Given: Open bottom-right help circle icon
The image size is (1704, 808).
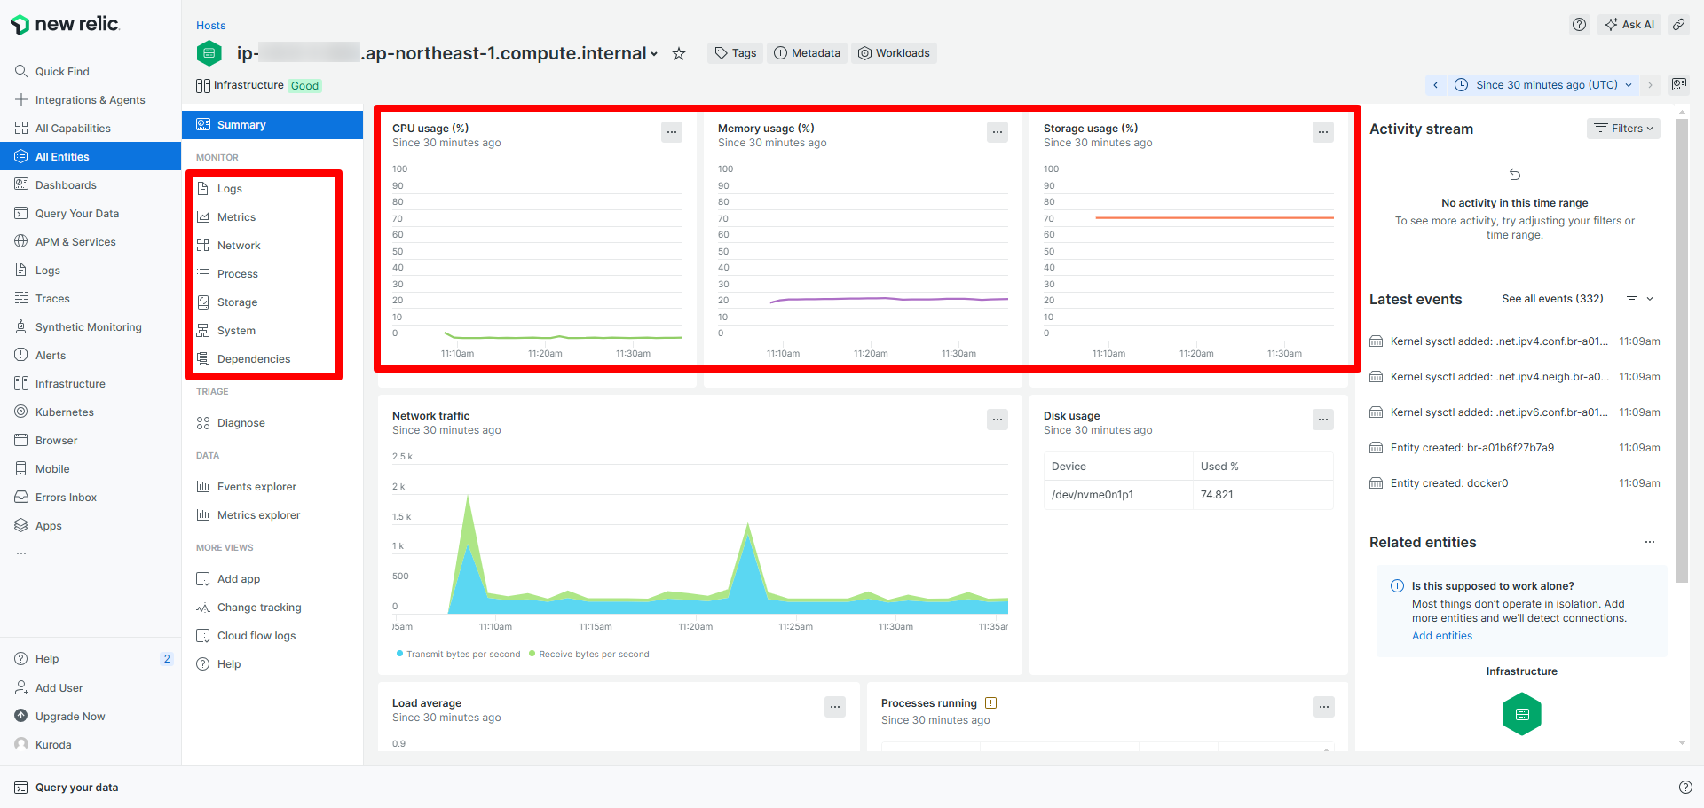Looking at the screenshot, I should pyautogui.click(x=1685, y=788).
